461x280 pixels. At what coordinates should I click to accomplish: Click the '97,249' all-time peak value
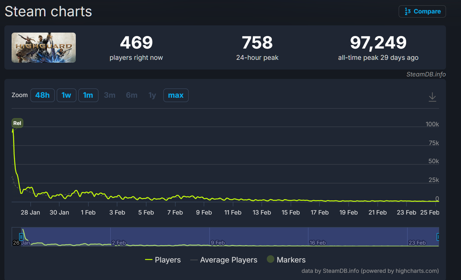378,43
